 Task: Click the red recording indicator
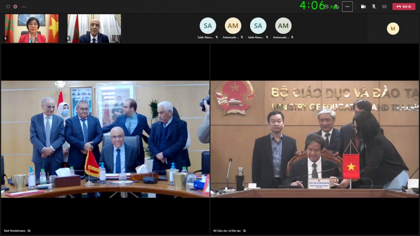click(x=15, y=7)
